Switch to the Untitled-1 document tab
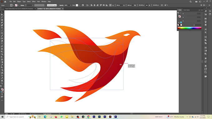This screenshot has height=119, width=212. coord(49,9)
